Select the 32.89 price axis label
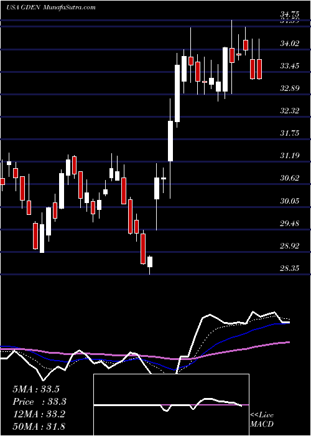Image resolution: width=311 pixels, height=436 pixels. (289, 88)
